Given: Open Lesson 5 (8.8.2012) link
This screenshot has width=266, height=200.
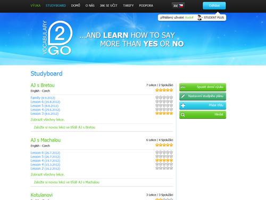Looking at the screenshot, I should point(45,106).
